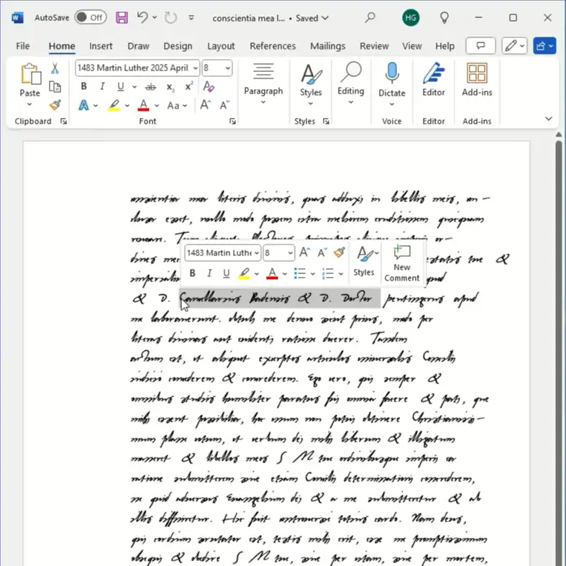Viewport: 566px width, 566px height.
Task: Open the File menu
Action: coord(23,46)
